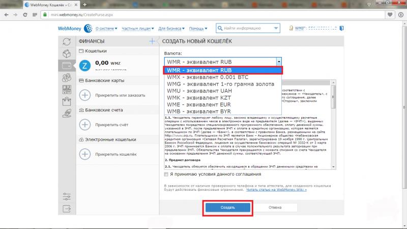Open the Валюта currency combo box arrow
The height and width of the screenshot is (229, 407).
tap(279, 62)
